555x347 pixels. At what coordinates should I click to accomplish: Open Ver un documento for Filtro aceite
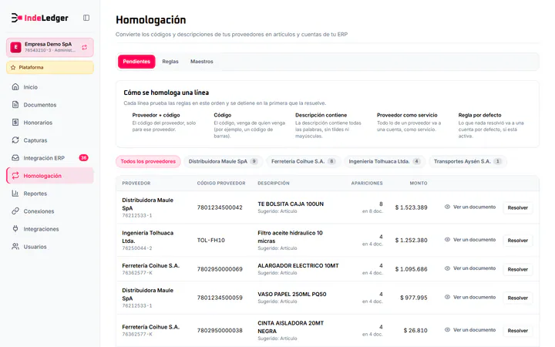click(x=470, y=240)
